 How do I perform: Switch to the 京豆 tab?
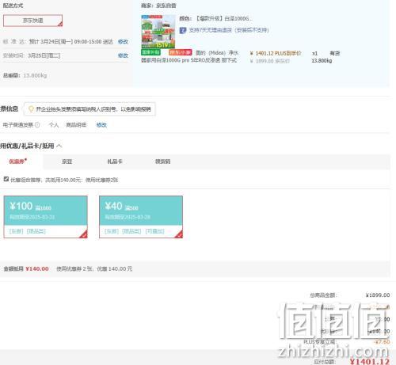(x=67, y=162)
